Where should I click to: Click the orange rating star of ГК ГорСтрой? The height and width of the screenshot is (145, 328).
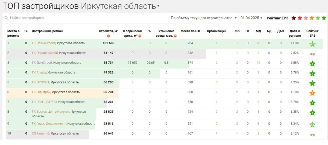pos(312,93)
